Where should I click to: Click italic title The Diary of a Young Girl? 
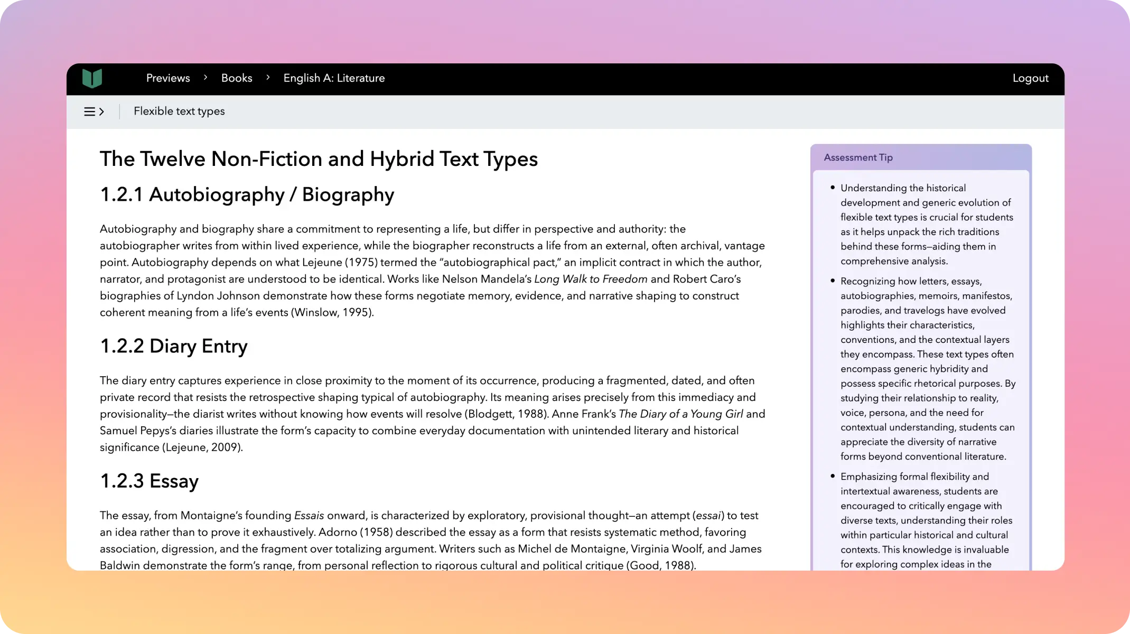pos(680,414)
